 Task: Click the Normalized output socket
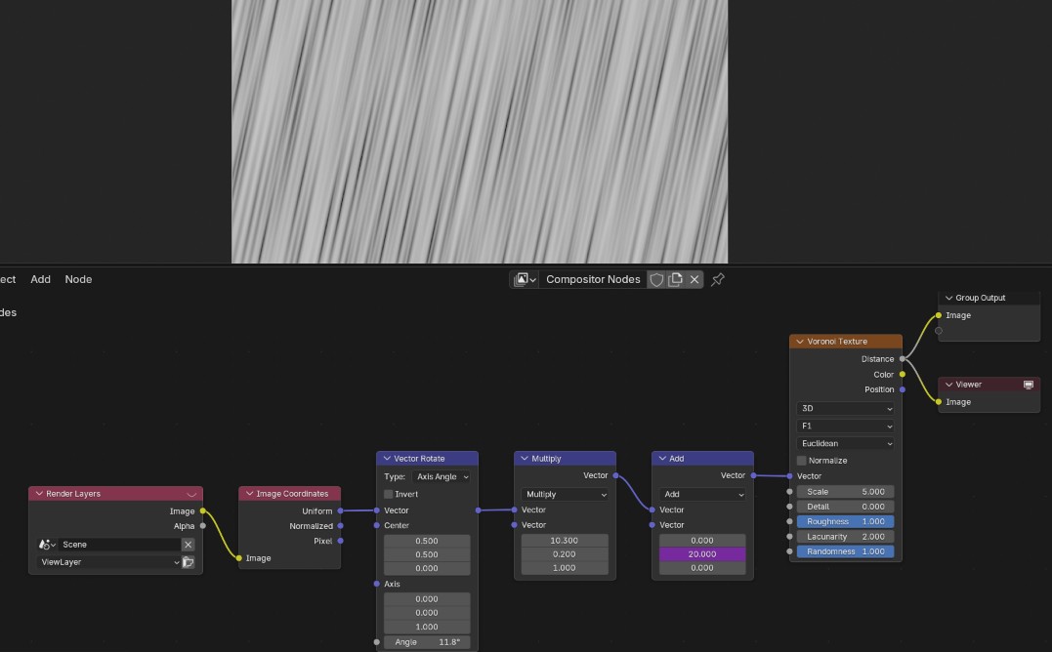coord(340,526)
